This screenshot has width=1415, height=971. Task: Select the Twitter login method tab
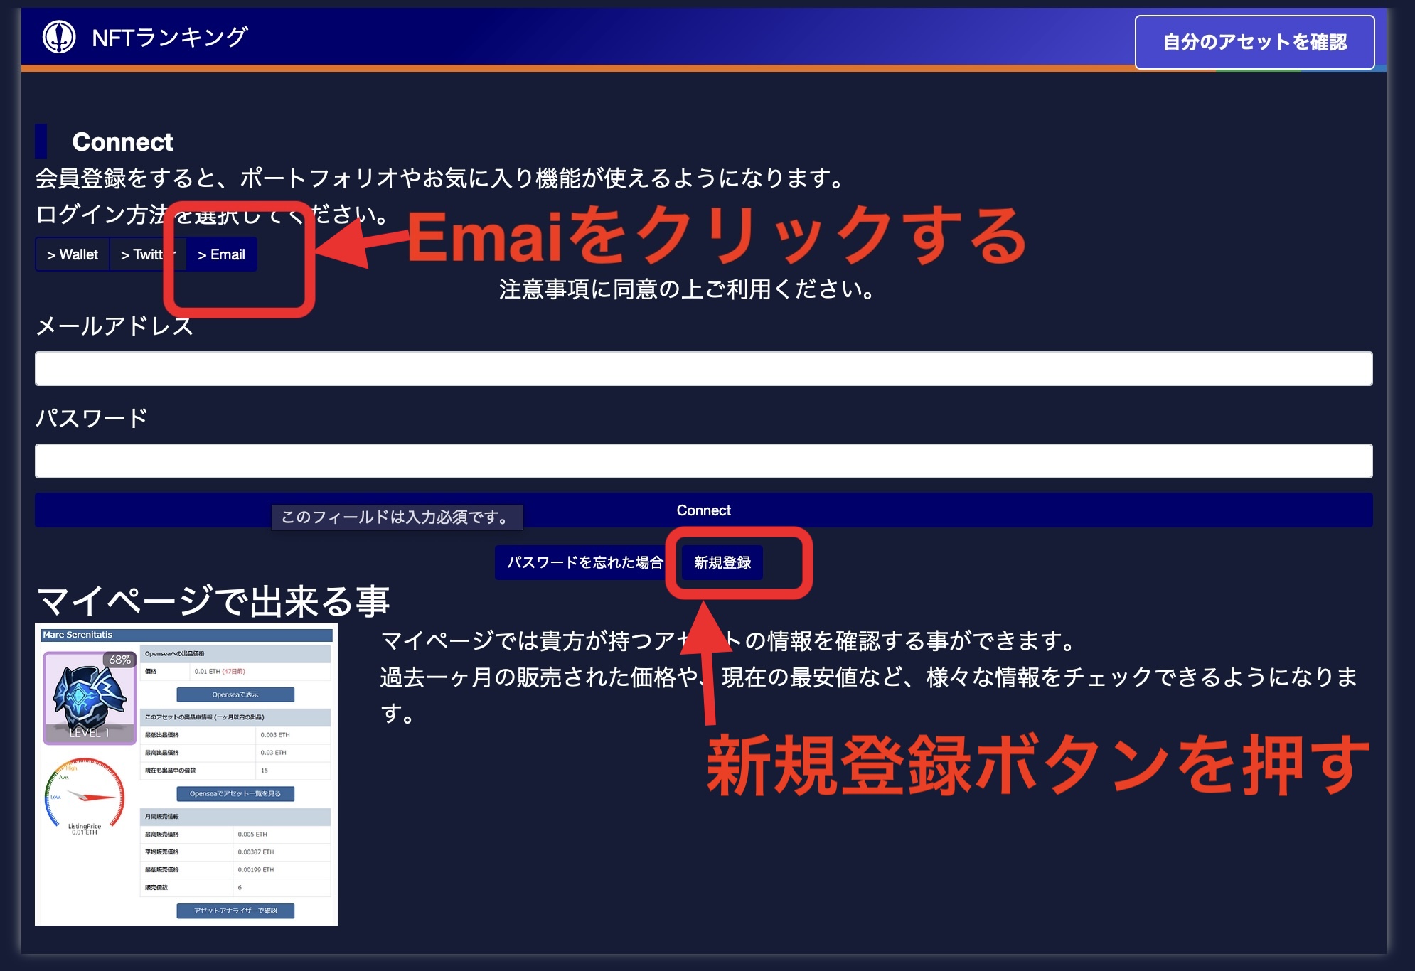(x=146, y=254)
